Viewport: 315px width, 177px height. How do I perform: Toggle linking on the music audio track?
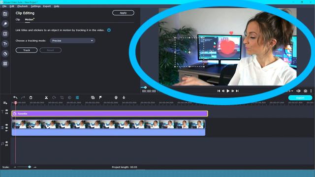(6, 145)
